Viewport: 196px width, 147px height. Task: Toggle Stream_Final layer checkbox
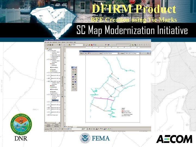point(49,51)
